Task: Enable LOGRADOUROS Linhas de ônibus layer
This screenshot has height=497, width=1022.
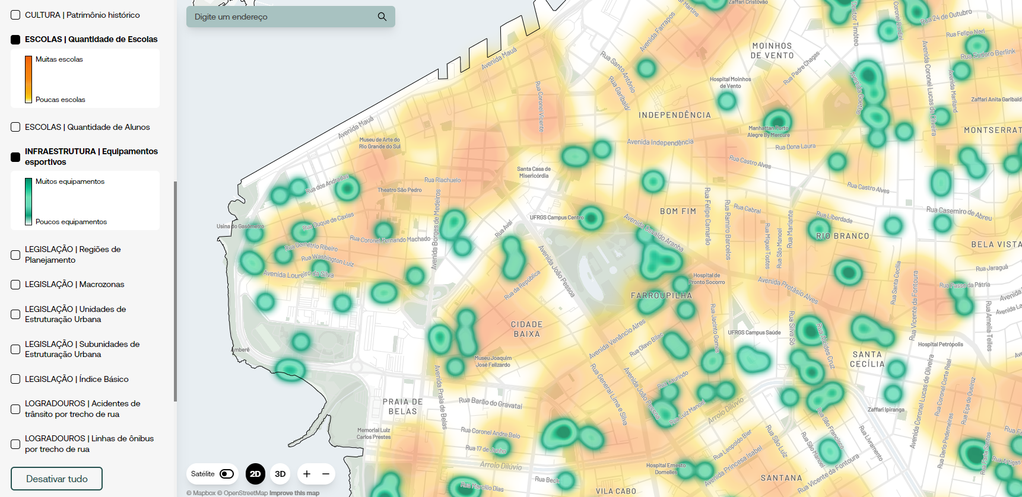Action: (15, 444)
